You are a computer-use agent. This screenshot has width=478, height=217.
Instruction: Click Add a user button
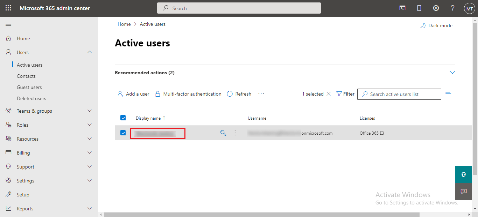pos(134,94)
